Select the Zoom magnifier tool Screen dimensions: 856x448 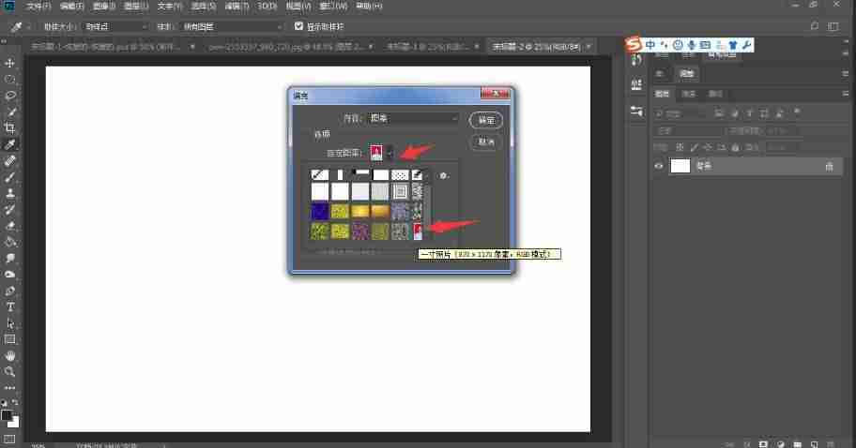point(9,372)
